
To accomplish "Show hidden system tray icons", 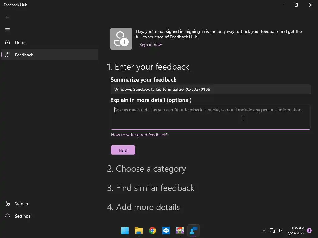I will click(x=264, y=231).
